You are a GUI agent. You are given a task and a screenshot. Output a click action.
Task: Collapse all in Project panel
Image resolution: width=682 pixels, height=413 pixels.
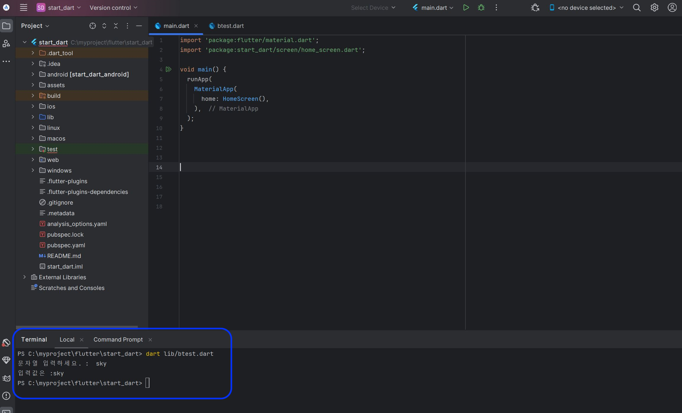pos(116,26)
